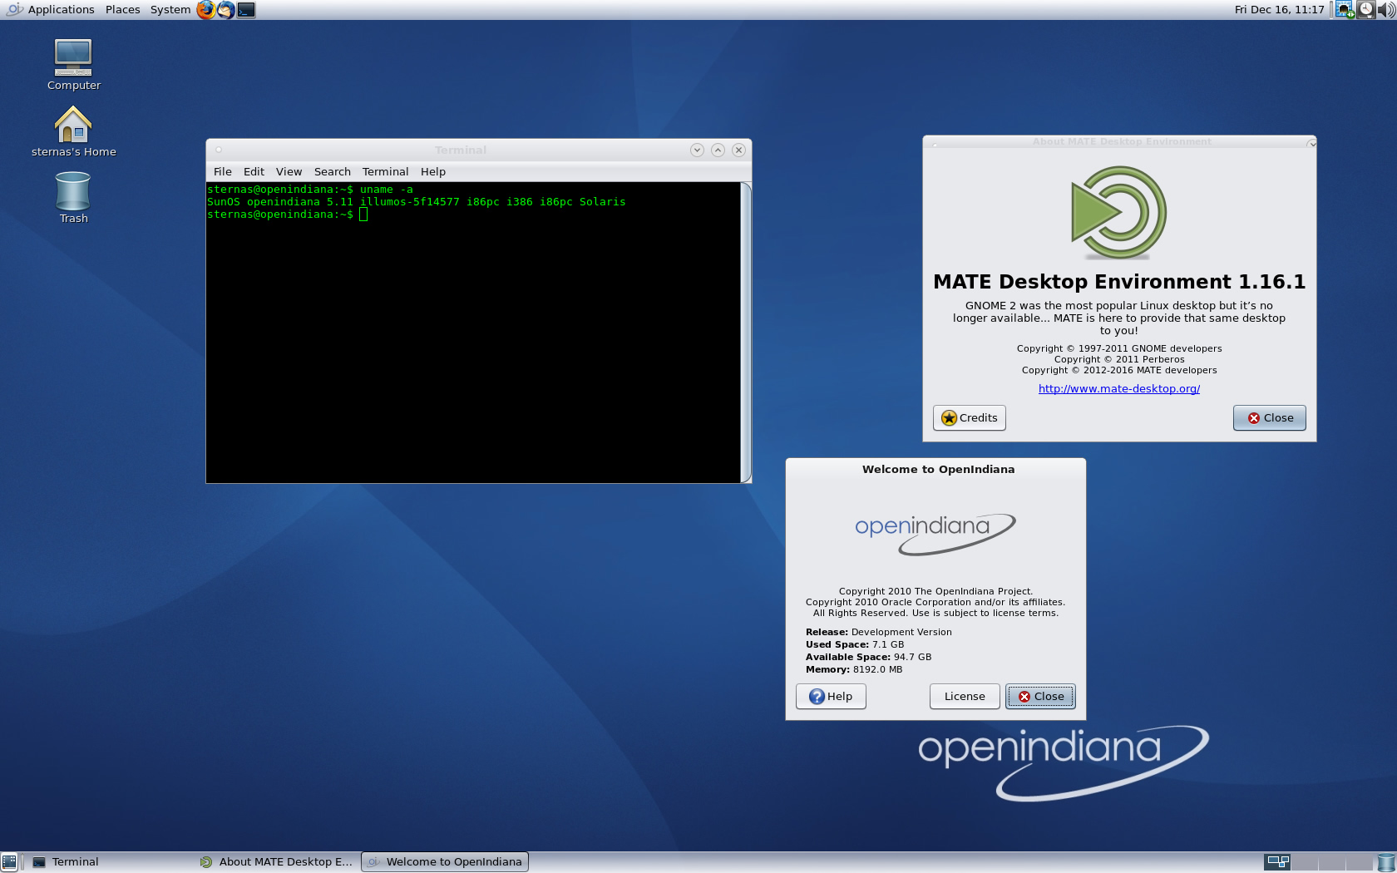Open Terminal's Help menu
Image resolution: width=1397 pixels, height=873 pixels.
pos(432,172)
